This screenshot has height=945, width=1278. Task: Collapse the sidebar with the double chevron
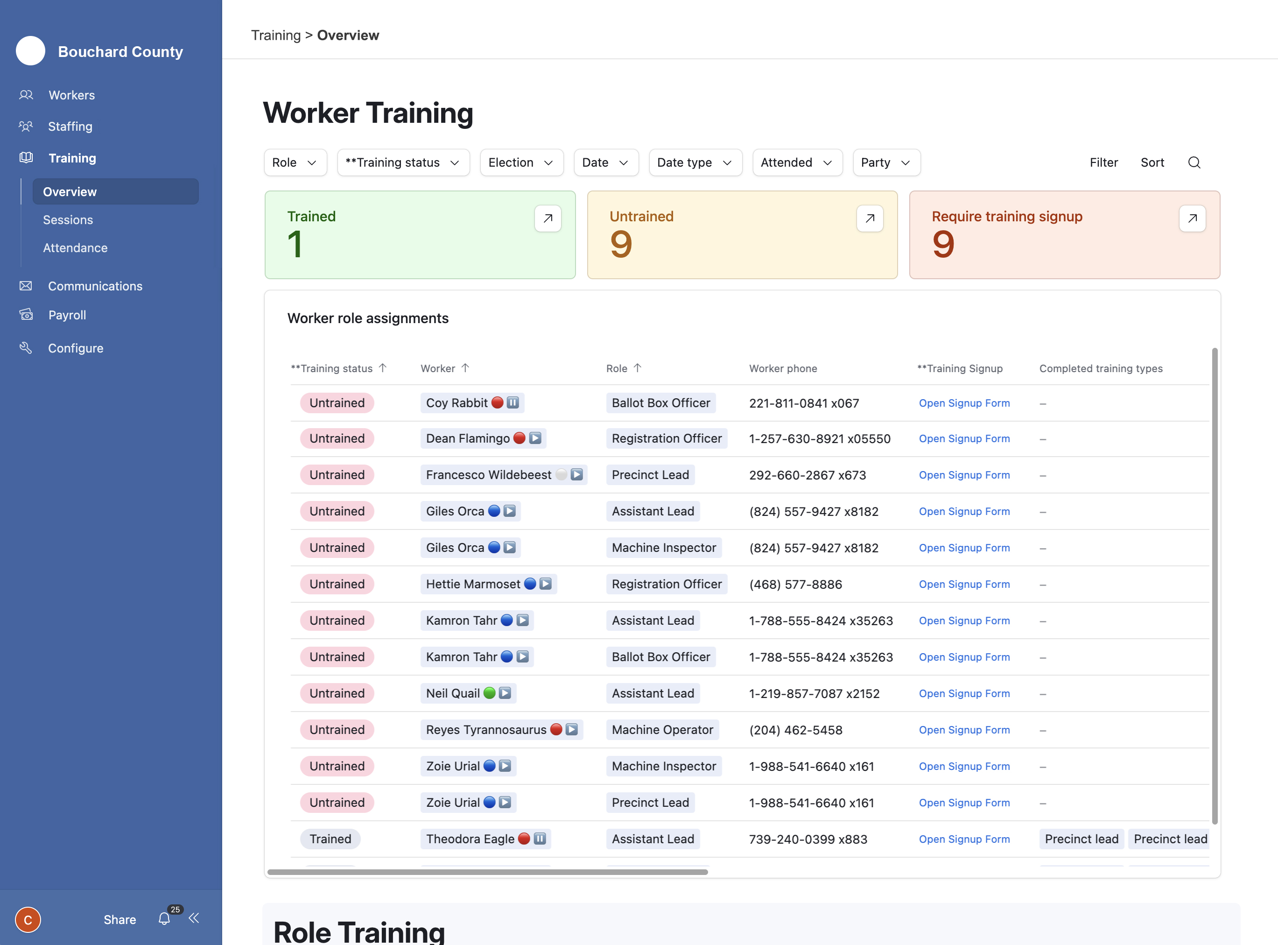[x=194, y=918]
